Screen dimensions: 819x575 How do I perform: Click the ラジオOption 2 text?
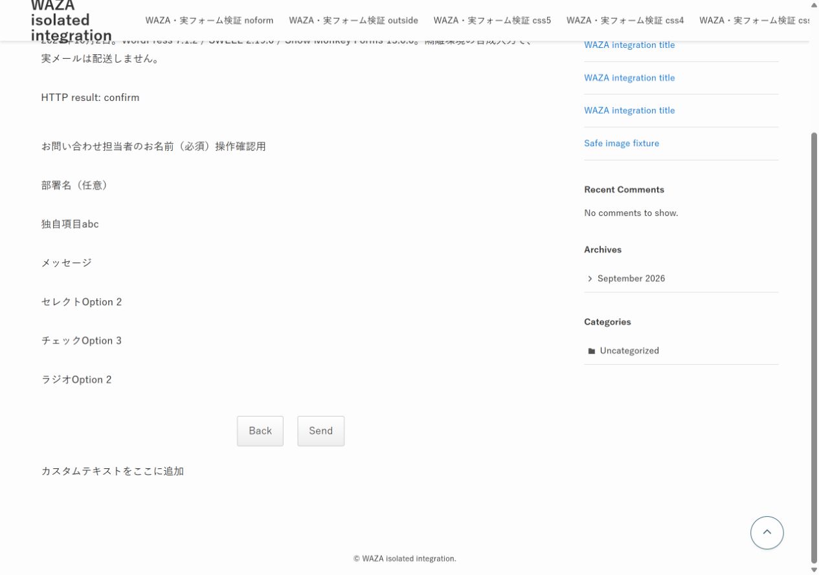(x=76, y=380)
